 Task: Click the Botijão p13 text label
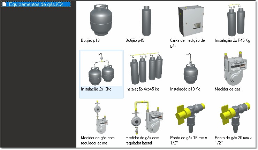click(x=90, y=40)
